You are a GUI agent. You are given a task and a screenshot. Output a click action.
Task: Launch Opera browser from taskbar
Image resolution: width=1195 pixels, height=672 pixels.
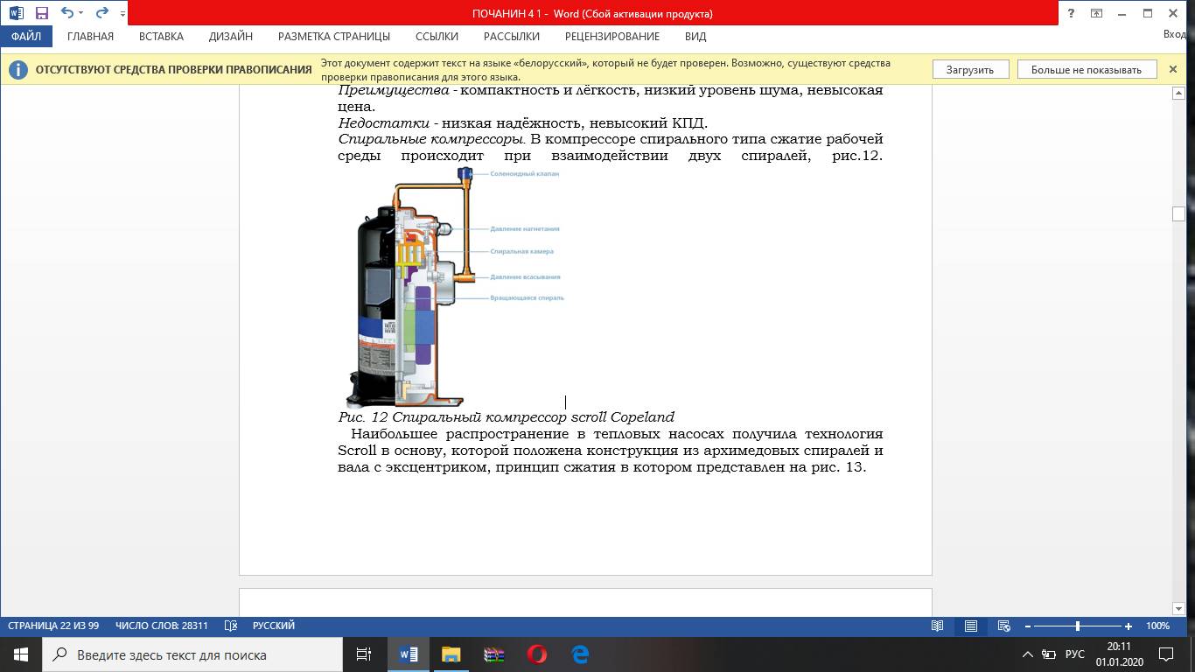click(537, 654)
